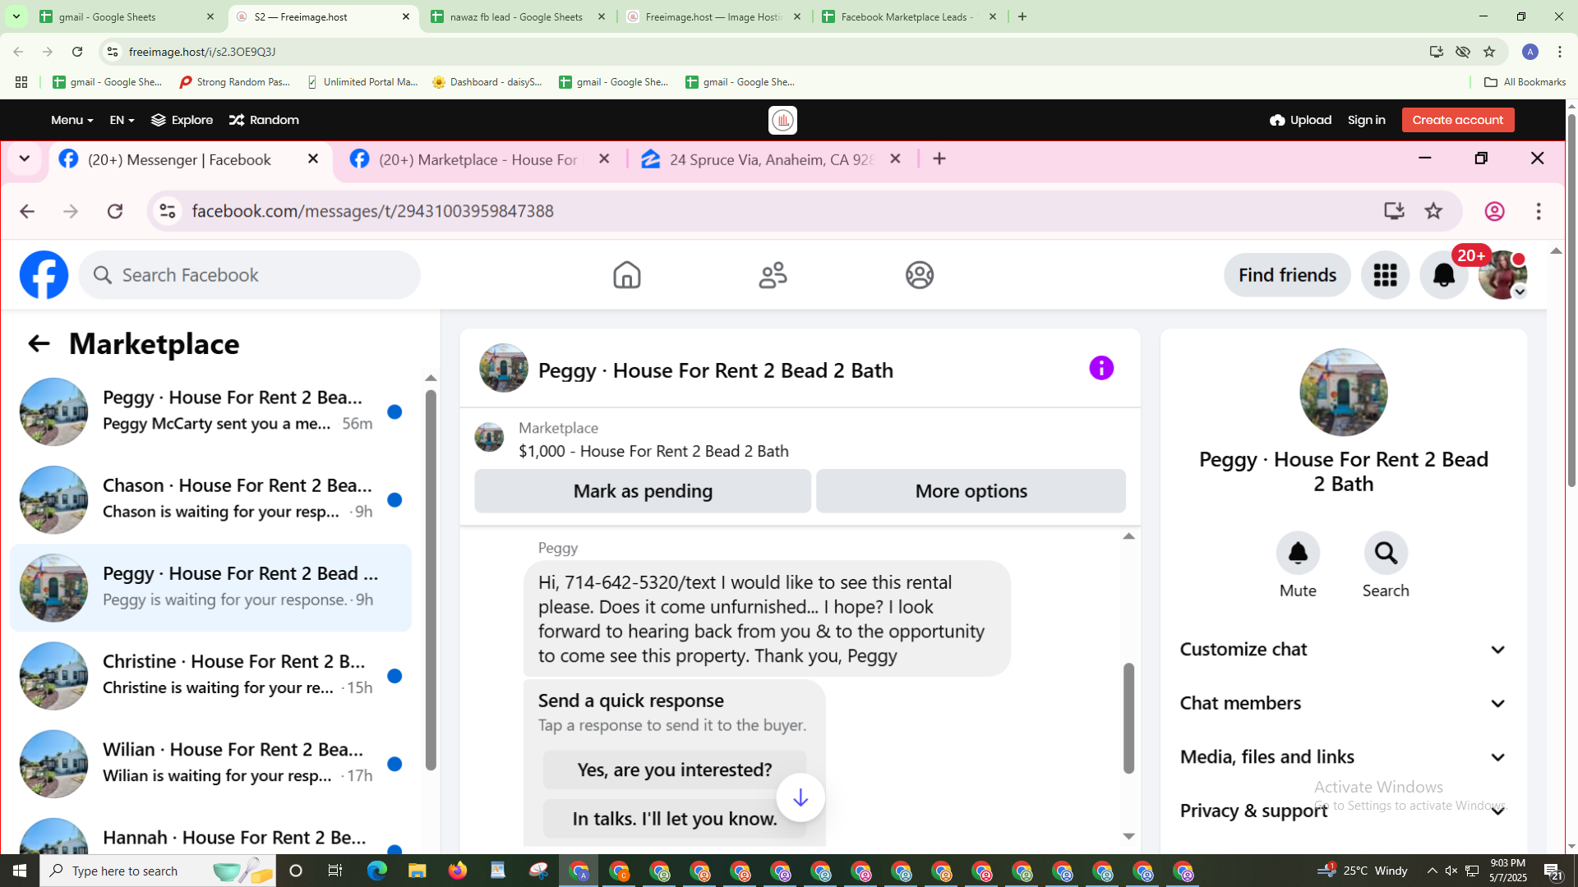Screen dimensions: 1578x887
Task: Open the Facebook home icon
Action: [x=626, y=275]
